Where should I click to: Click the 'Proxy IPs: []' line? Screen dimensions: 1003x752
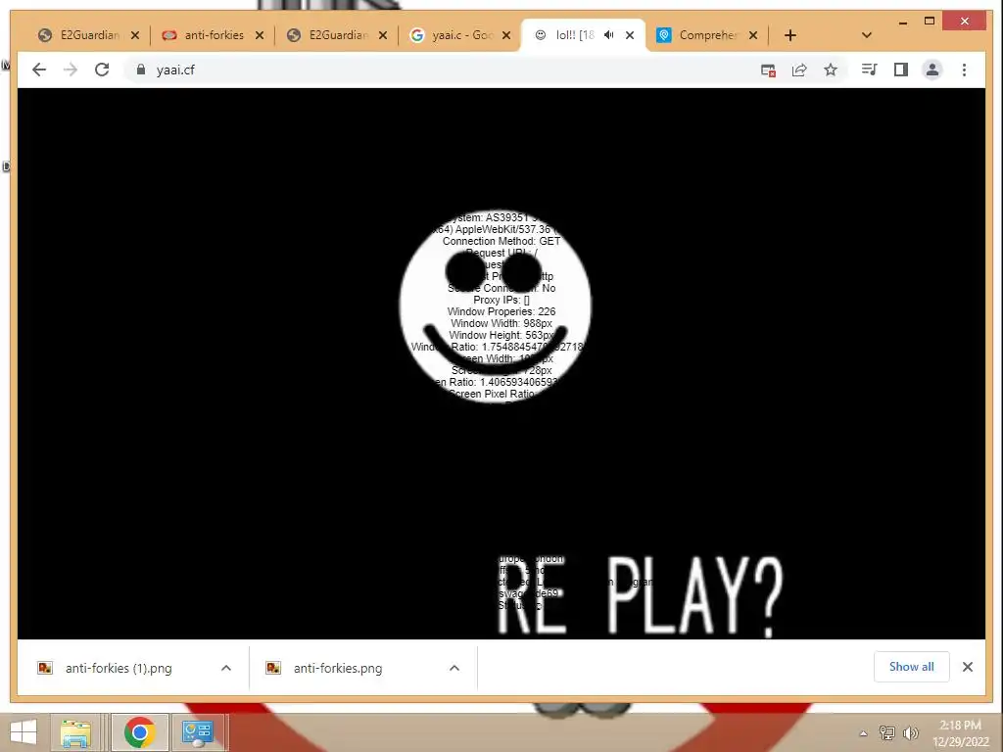coord(501,300)
